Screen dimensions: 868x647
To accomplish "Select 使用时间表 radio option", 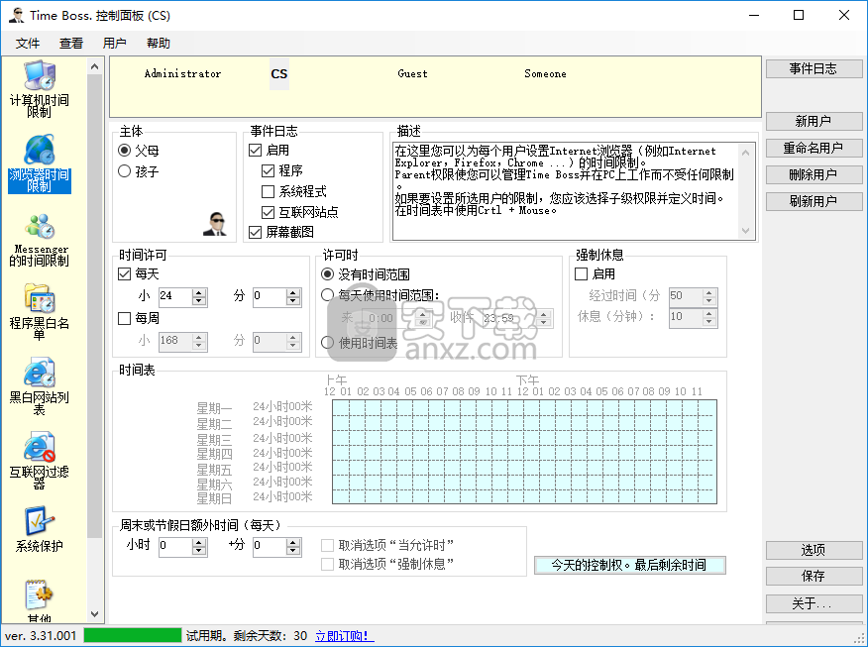I will pos(328,343).
